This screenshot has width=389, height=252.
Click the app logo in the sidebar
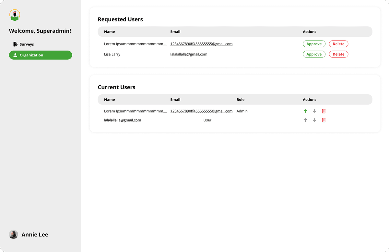click(15, 15)
